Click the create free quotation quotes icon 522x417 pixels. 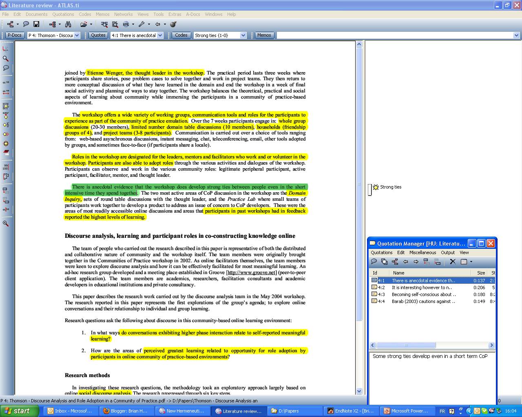6,83
